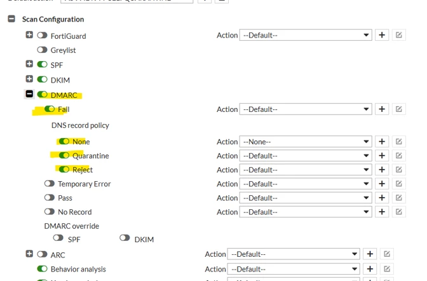427x281 pixels.
Task: Open the Behavior analysis Action dropdown
Action: click(x=294, y=269)
